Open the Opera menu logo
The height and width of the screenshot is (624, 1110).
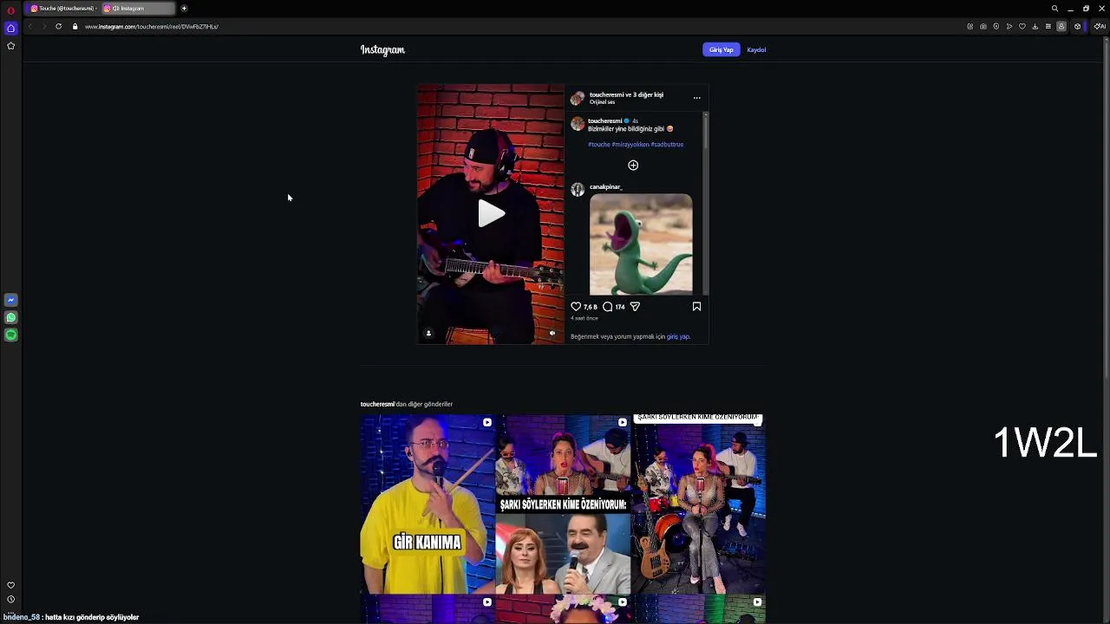pos(11,10)
